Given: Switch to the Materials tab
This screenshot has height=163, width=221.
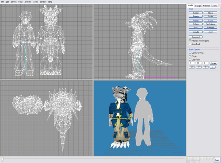Looking at the screenshot, I should 207,6.
